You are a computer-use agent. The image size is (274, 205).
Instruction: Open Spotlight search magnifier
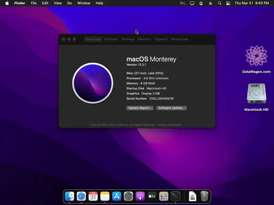coord(220,3)
